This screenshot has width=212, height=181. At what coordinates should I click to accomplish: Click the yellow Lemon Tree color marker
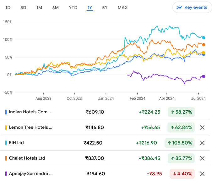(6, 127)
